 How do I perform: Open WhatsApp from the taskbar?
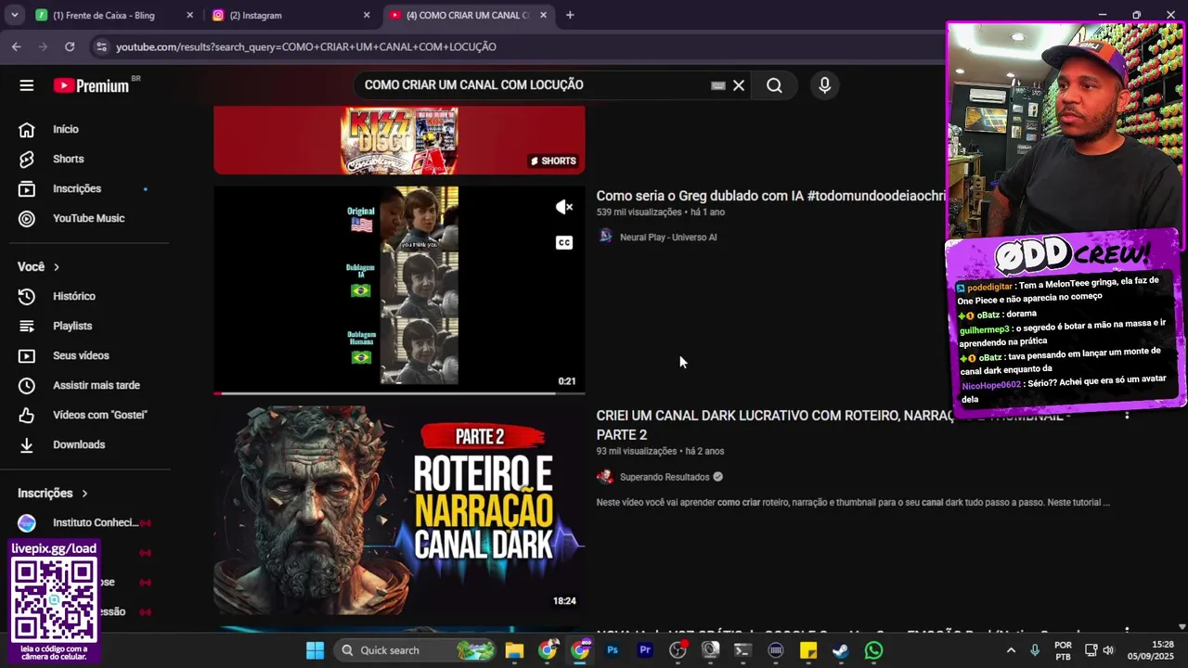click(x=873, y=650)
